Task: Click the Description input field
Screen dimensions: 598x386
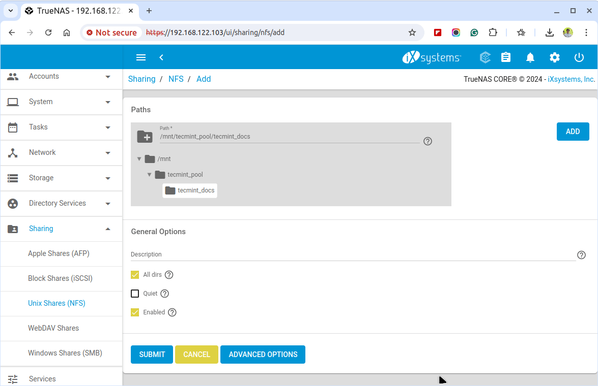Action: 305,255
